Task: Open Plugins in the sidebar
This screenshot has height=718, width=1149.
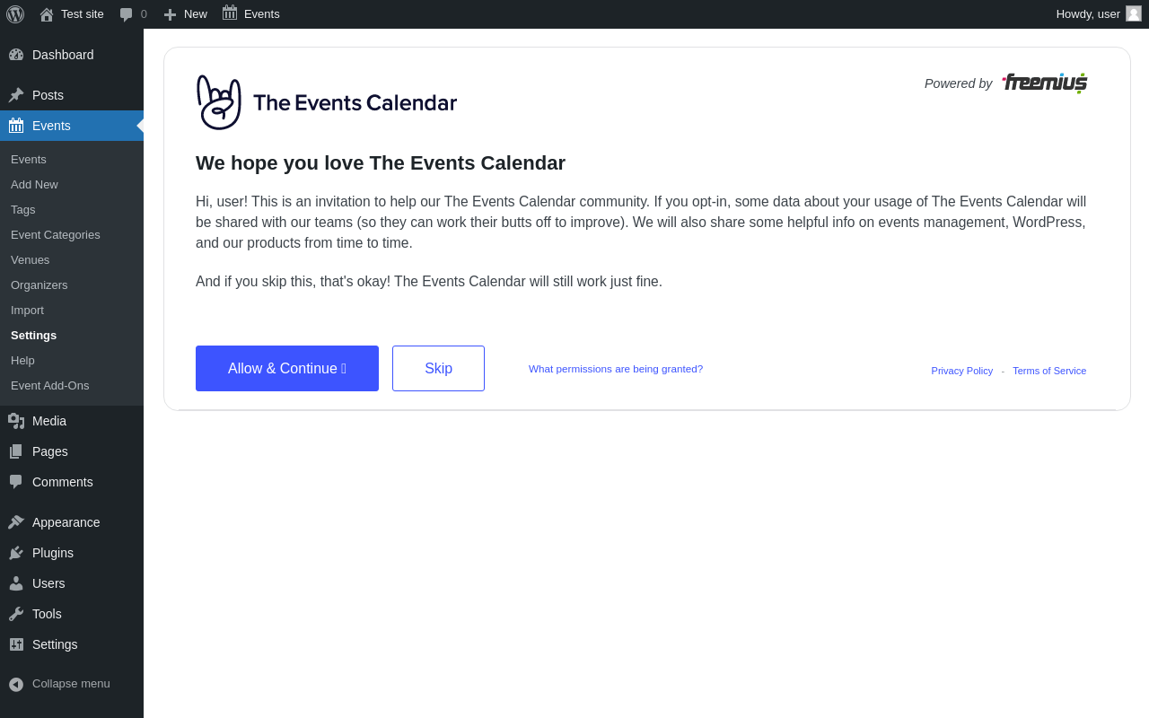Action: click(72, 553)
